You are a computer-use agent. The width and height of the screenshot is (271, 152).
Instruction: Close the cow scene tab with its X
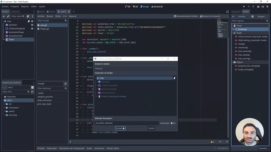[x=69, y=12]
